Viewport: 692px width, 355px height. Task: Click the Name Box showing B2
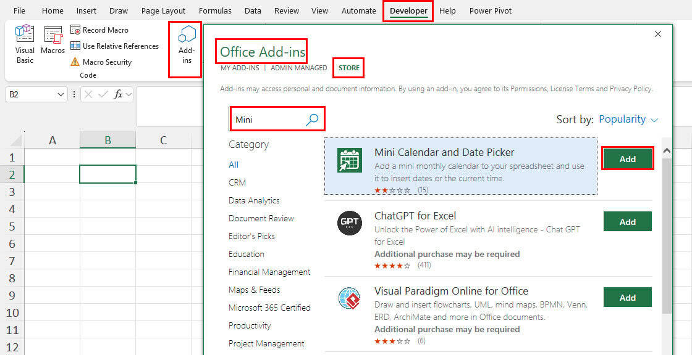click(31, 94)
